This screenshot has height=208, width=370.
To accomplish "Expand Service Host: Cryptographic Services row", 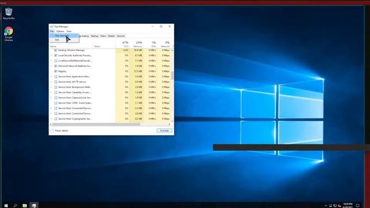I will coord(51,119).
